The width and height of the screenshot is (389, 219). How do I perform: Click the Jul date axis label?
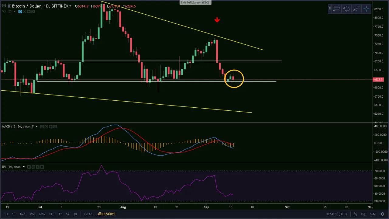tap(40, 207)
